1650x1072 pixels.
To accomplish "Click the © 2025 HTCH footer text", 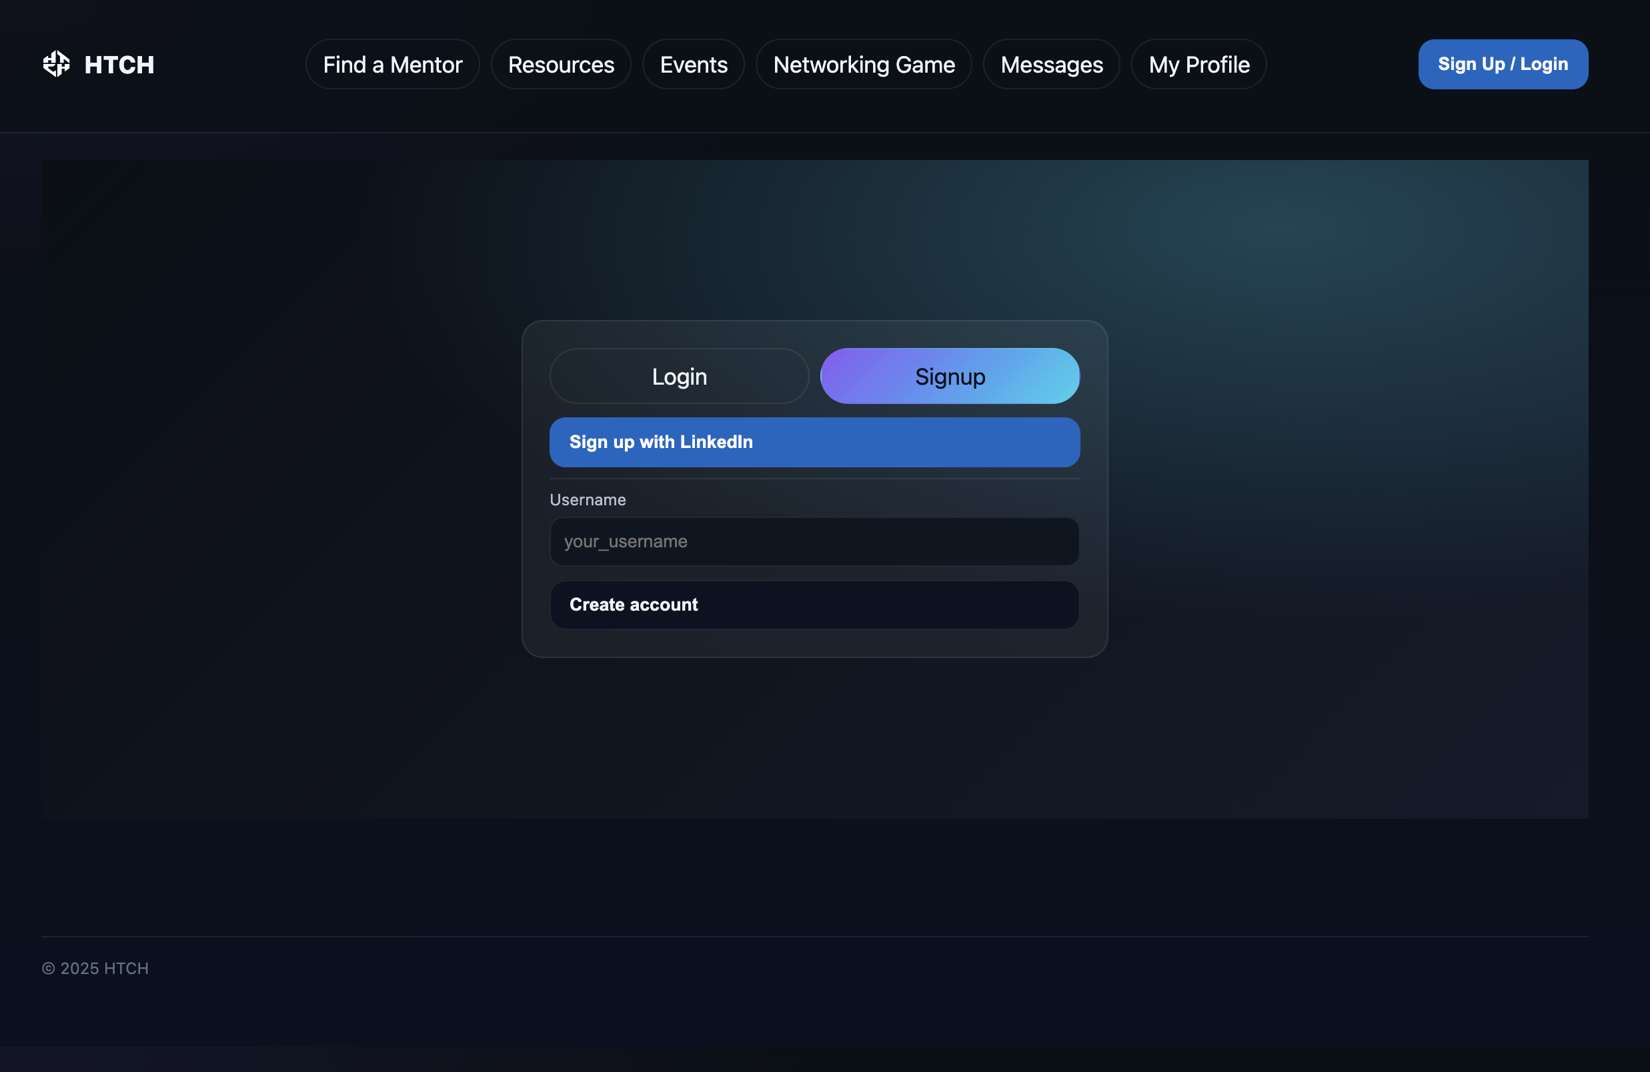I will click(95, 968).
